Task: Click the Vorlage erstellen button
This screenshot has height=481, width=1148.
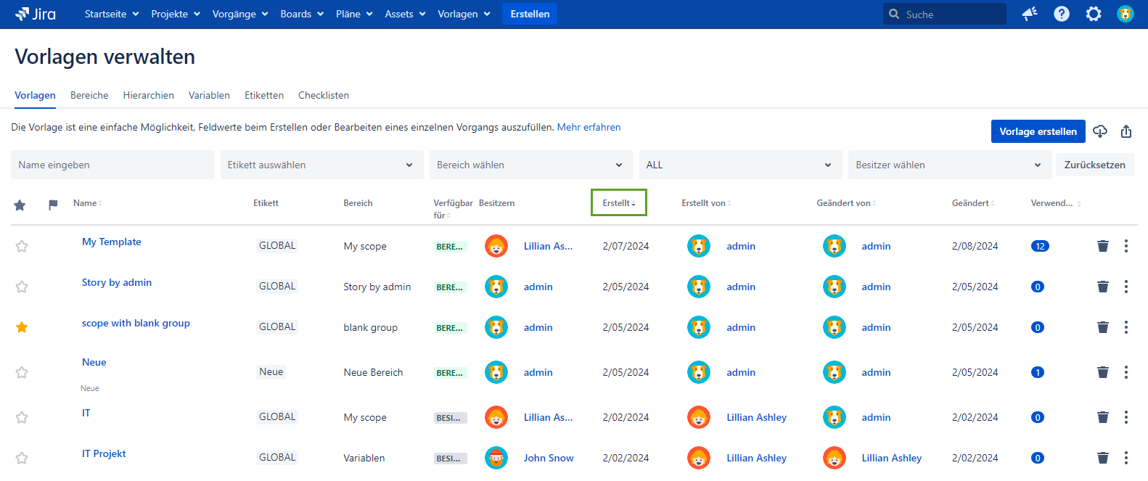Action: pyautogui.click(x=1038, y=131)
